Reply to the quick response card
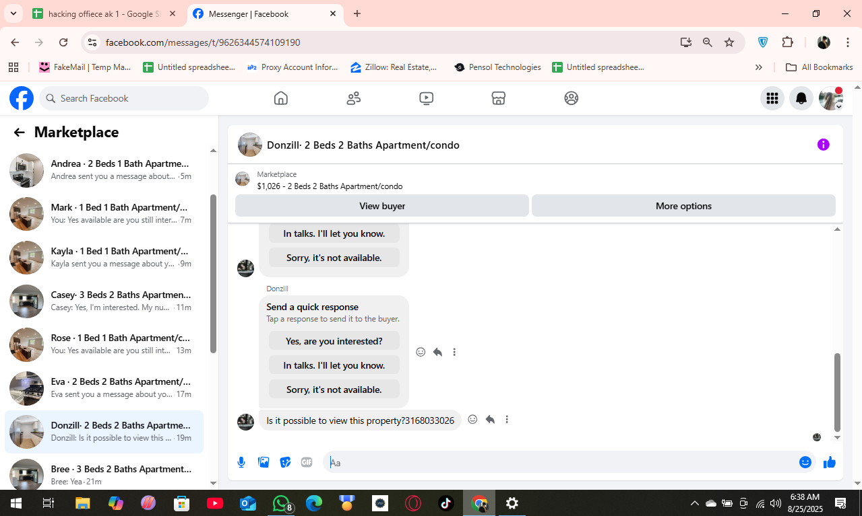The image size is (862, 516). 437,352
